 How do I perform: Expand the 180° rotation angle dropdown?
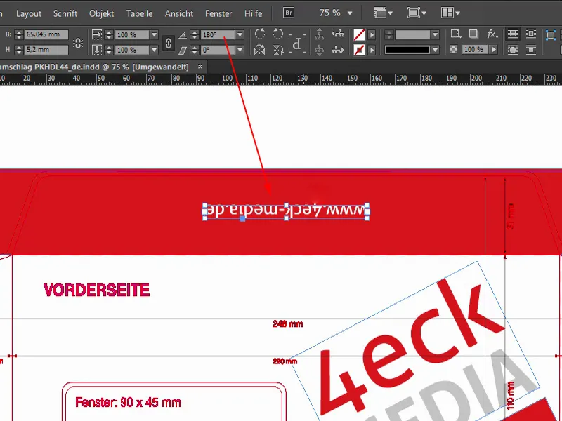click(240, 34)
